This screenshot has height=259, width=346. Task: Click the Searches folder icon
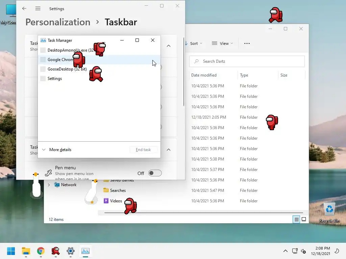106,190
